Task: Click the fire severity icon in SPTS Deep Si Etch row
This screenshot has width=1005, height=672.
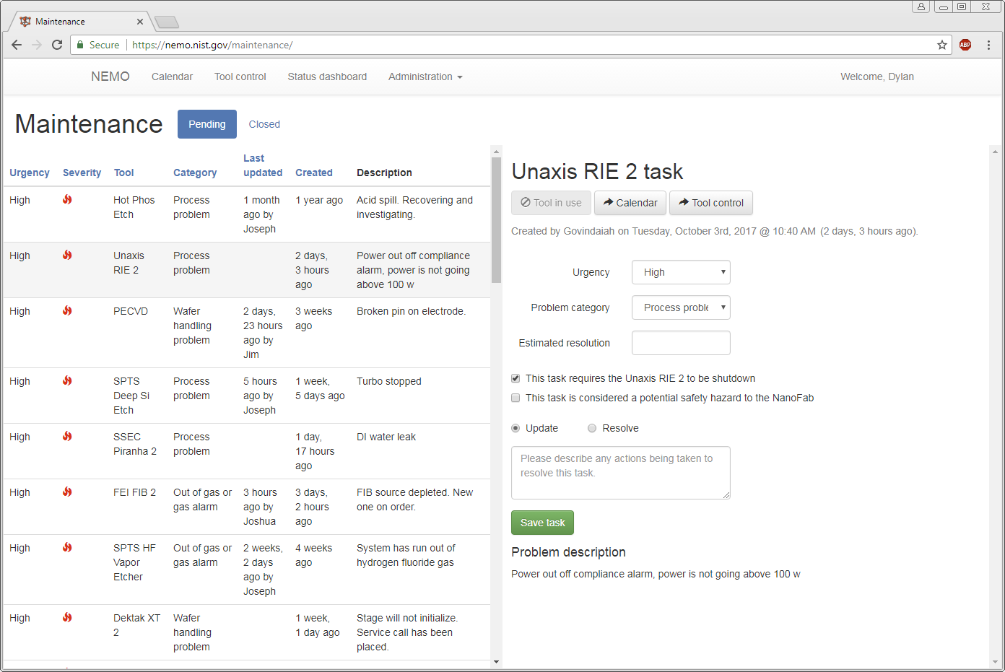Action: (67, 380)
